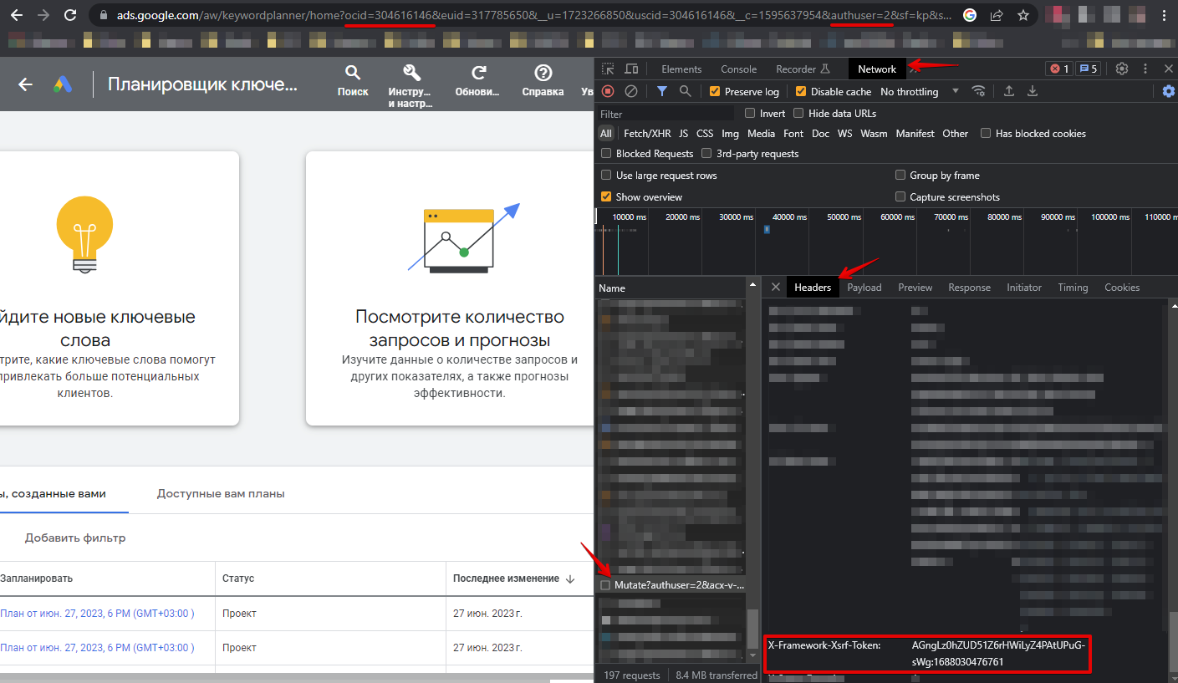Image resolution: width=1178 pixels, height=683 pixels.
Task: Sort plans by Последнее изменение arrow
Action: 571,579
